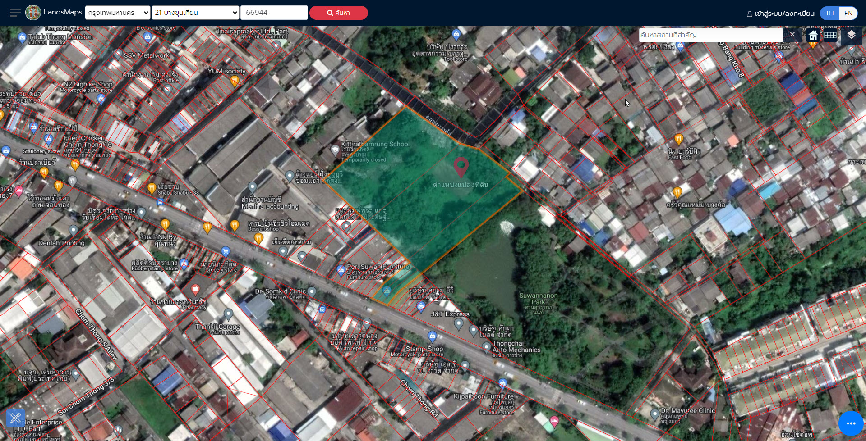Viewport: 866px width, 441px height.
Task: Click the ค้นหาสถานที่สำคัญ place search box
Action: [x=710, y=35]
